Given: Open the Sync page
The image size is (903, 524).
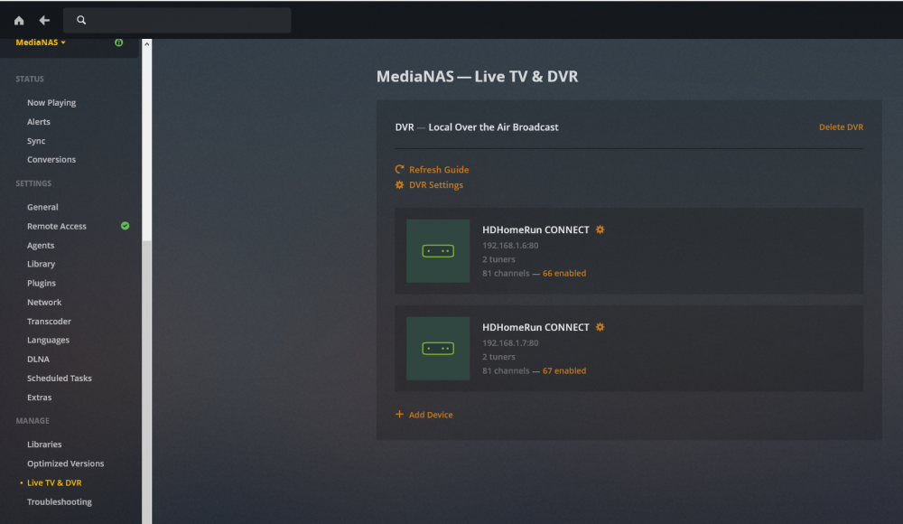Looking at the screenshot, I should tap(36, 141).
